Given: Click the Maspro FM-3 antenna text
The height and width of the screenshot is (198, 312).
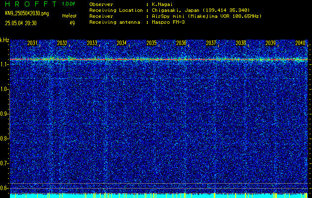Looking at the screenshot, I should 168,22.
